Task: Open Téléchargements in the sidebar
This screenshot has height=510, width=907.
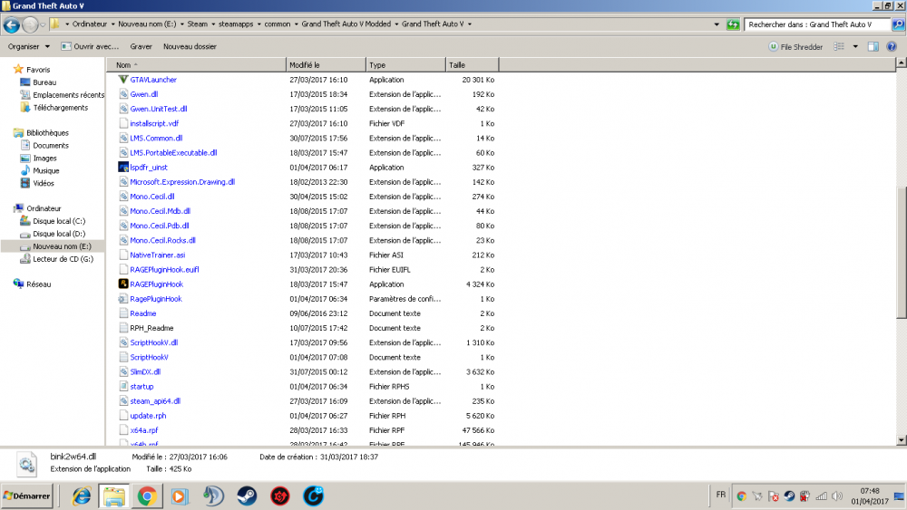Action: coord(60,108)
